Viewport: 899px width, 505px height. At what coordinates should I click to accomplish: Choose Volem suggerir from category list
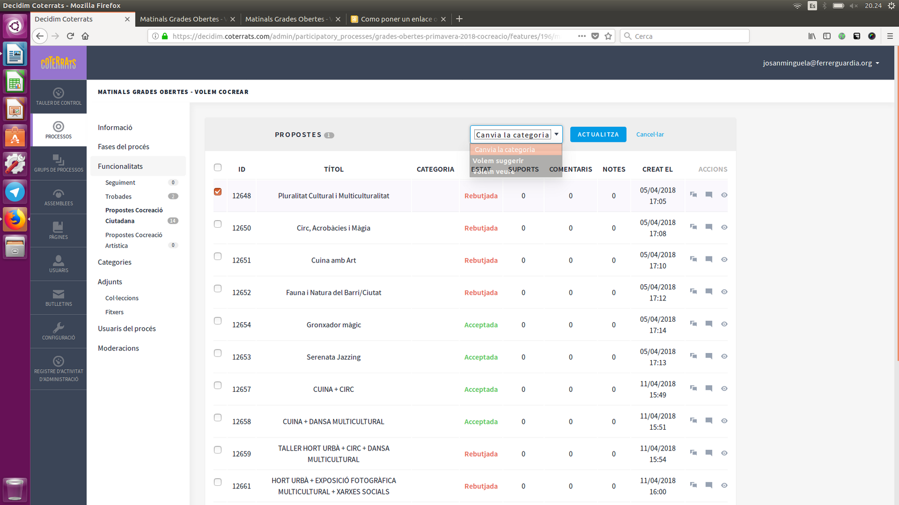coord(498,161)
